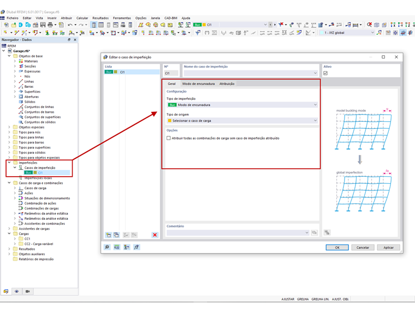This screenshot has width=415, height=311.
Task: Switch to the Atribuição tab
Action: [227, 83]
